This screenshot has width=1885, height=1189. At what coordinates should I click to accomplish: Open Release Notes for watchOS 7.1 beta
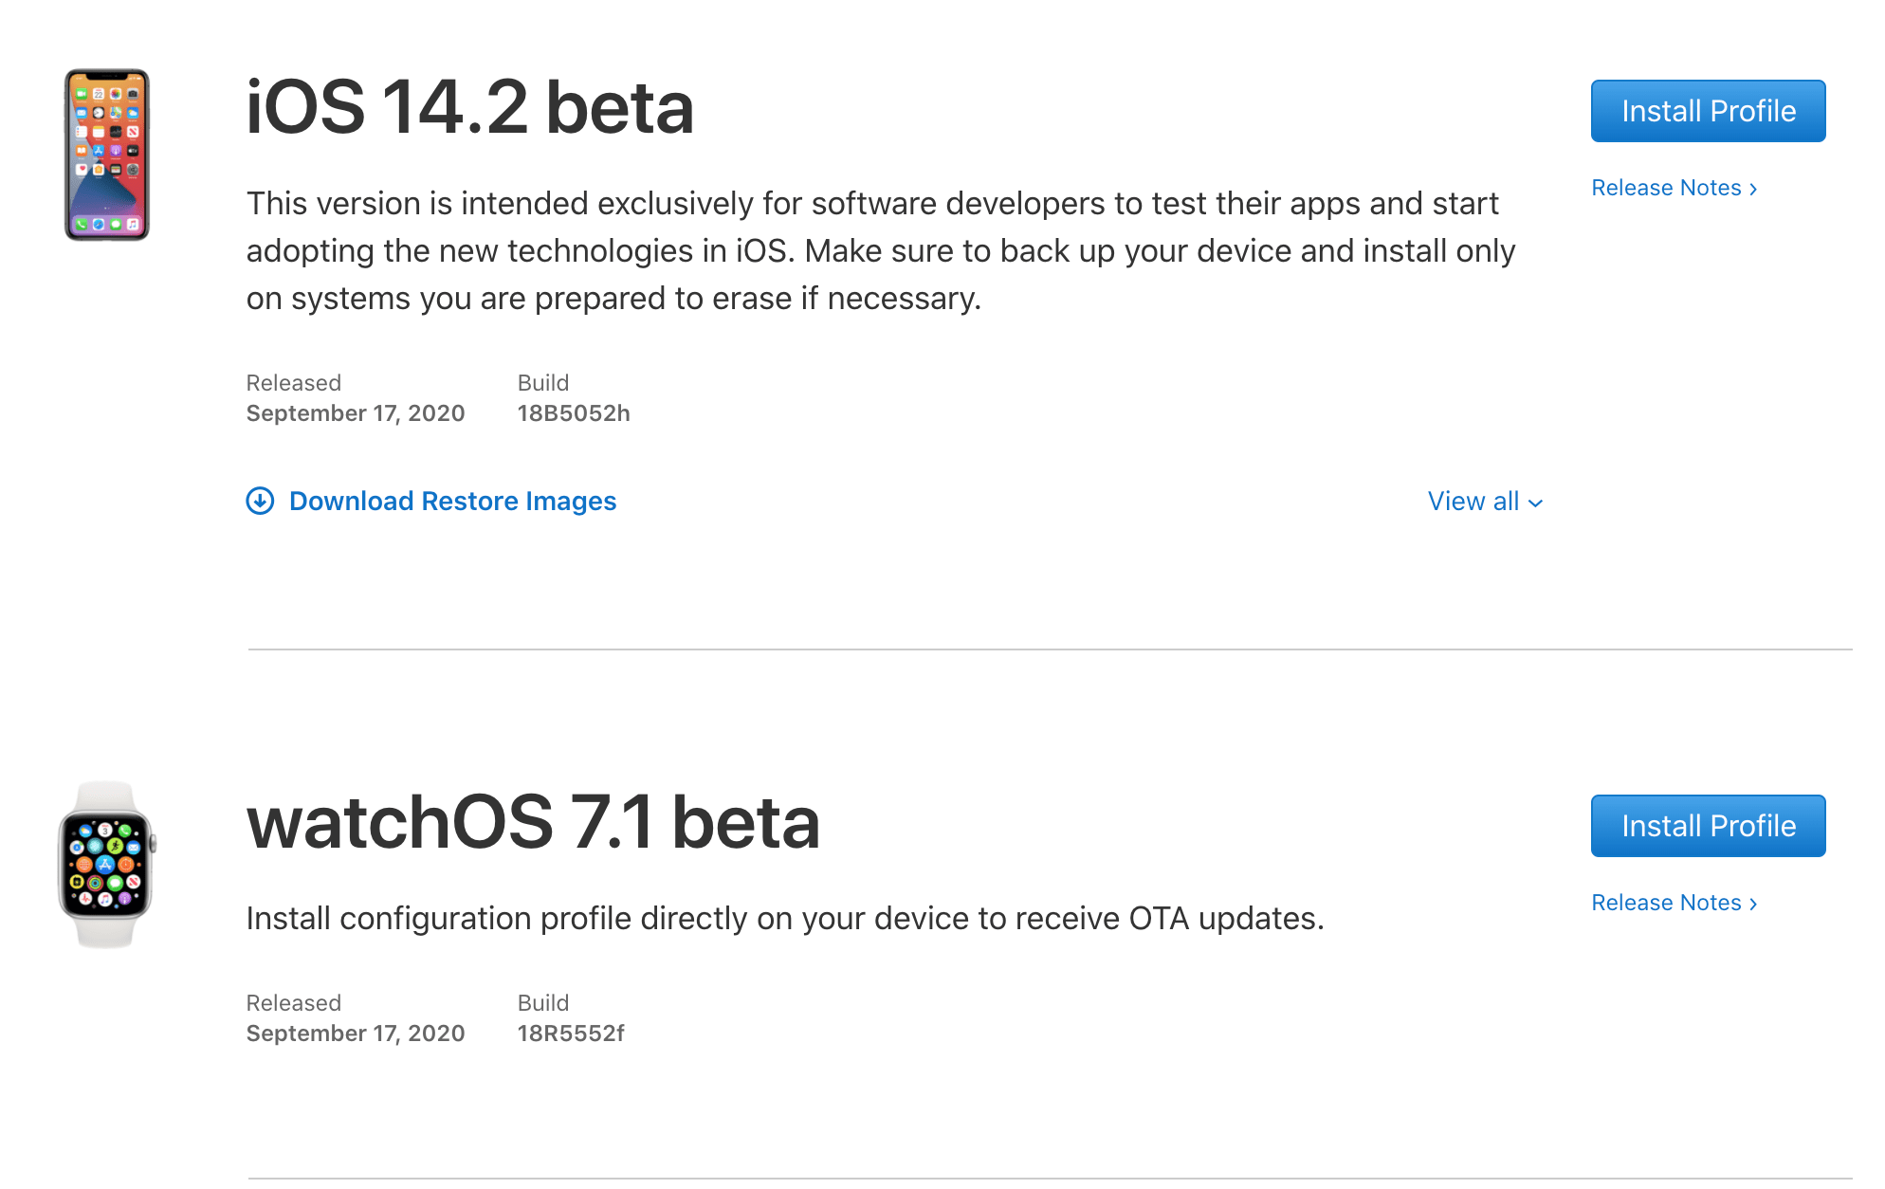[x=1675, y=903]
